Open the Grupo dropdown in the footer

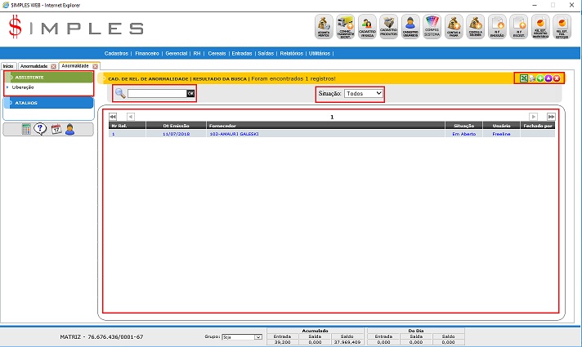pyautogui.click(x=245, y=336)
